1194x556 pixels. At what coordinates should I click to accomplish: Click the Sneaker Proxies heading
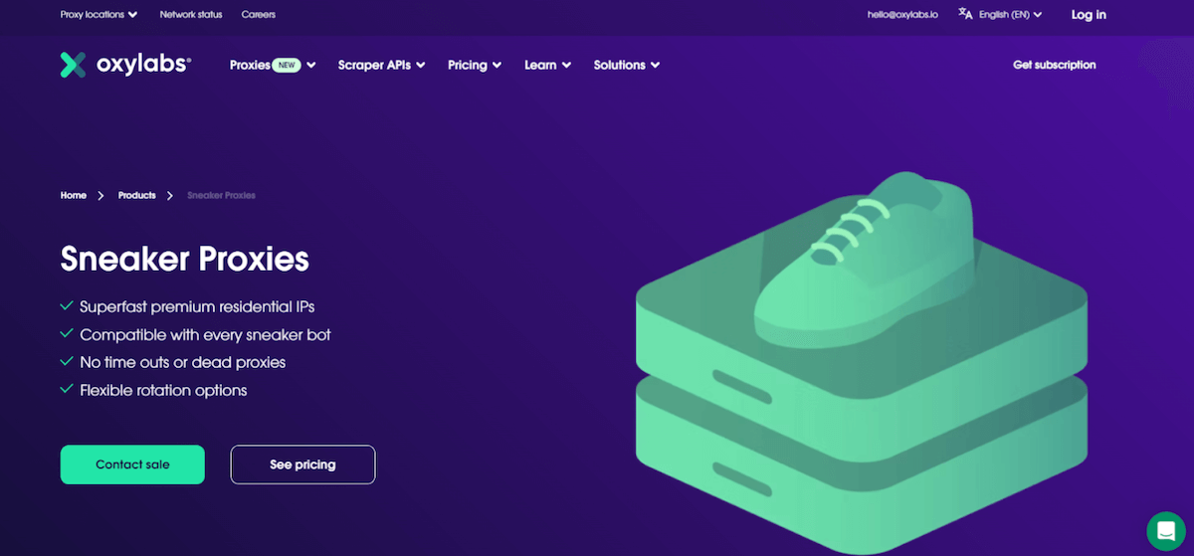click(185, 259)
